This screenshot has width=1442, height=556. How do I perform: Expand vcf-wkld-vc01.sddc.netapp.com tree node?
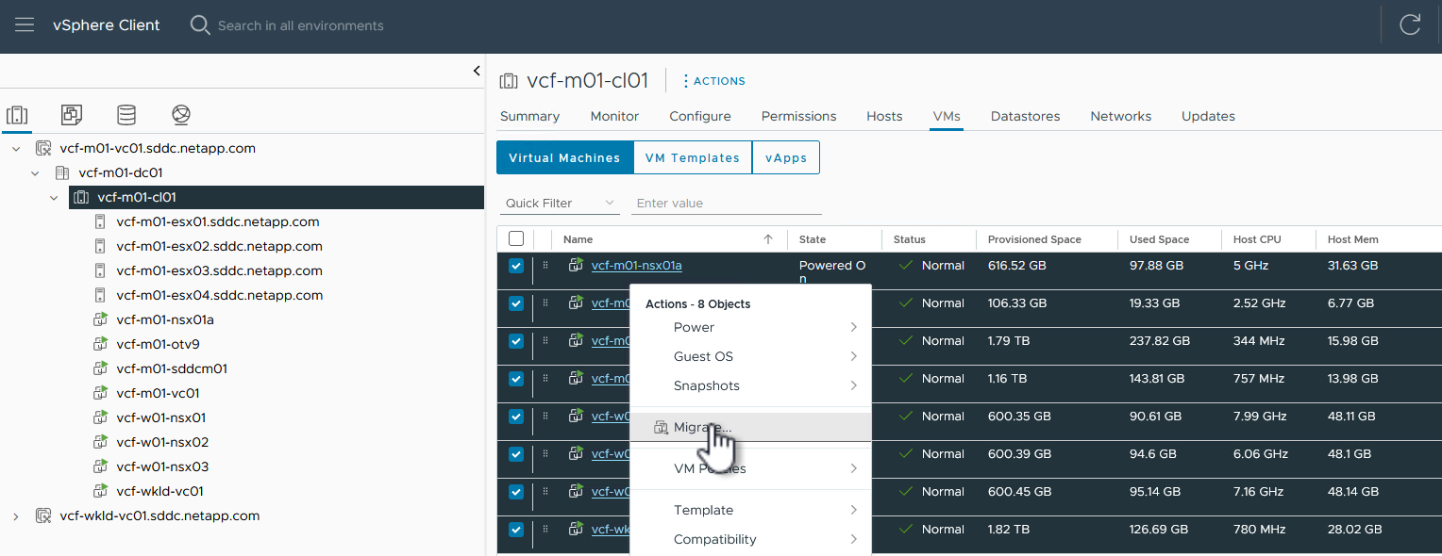16,516
